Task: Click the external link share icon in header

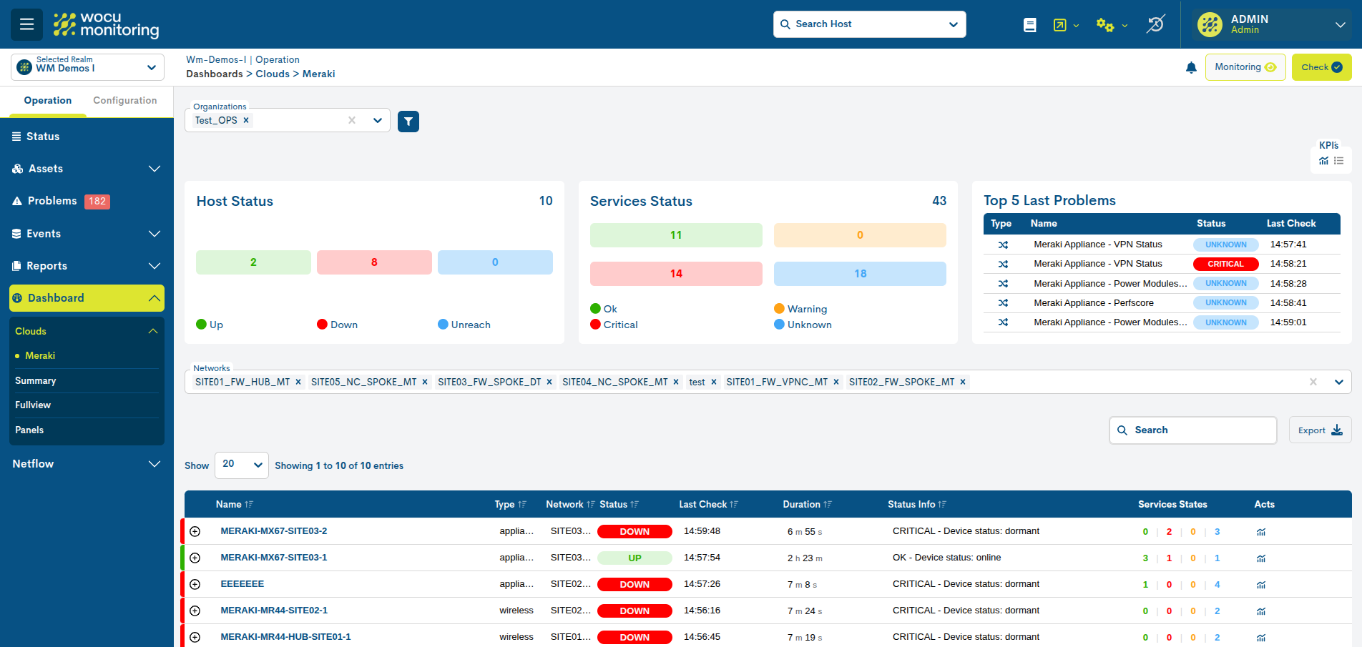Action: pyautogui.click(x=1059, y=24)
